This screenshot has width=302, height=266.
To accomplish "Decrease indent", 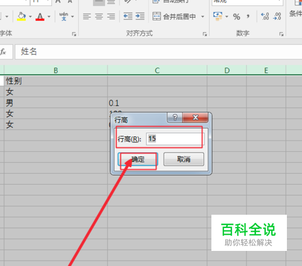I will pyautogui.click(x=128, y=16).
